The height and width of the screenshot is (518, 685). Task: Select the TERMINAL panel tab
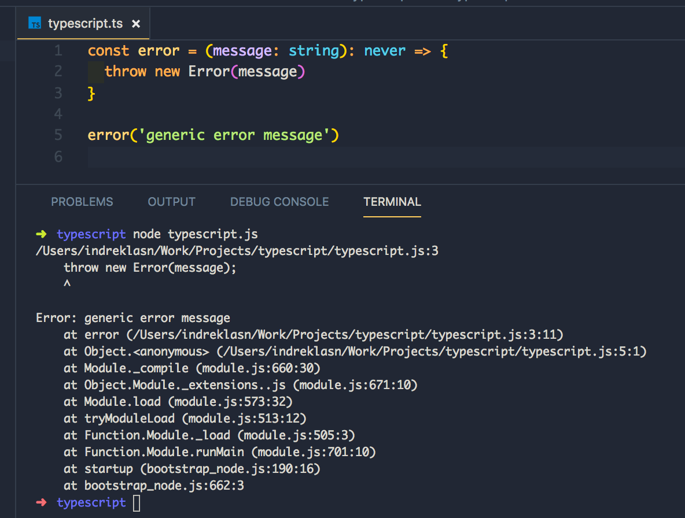[x=392, y=202]
